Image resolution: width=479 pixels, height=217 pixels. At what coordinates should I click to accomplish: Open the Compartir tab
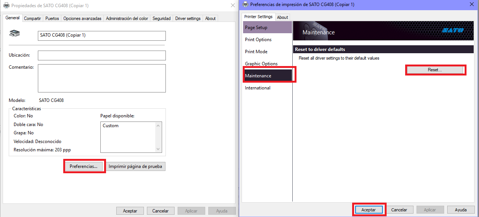click(x=32, y=18)
